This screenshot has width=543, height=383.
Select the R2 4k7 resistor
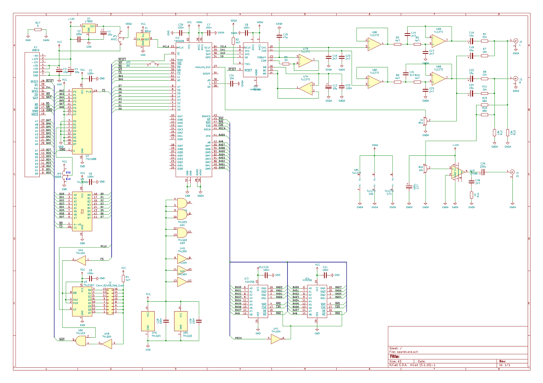tap(234, 41)
